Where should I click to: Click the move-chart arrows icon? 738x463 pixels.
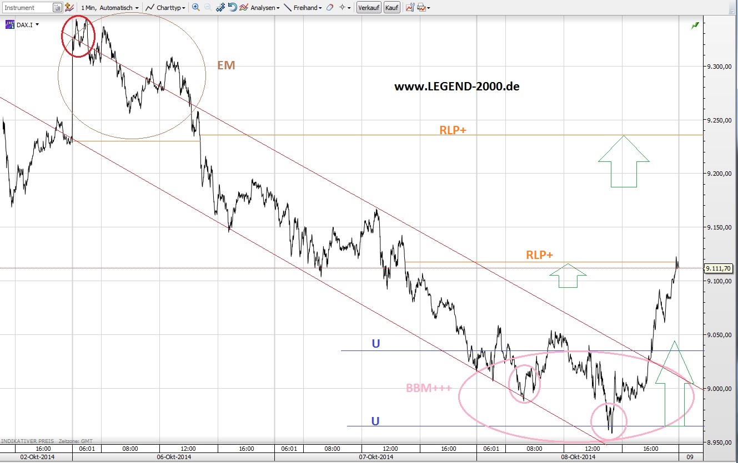tap(220, 7)
